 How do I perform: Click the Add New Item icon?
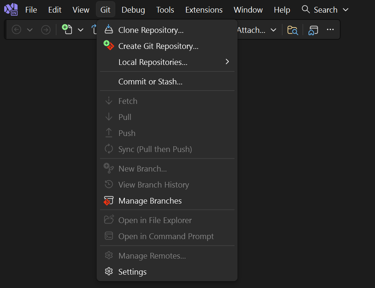pyautogui.click(x=66, y=29)
